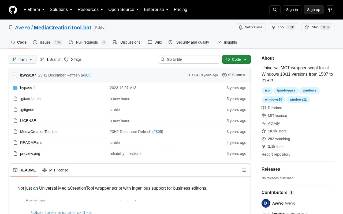Open the green Code dropdown button

[x=236, y=59]
